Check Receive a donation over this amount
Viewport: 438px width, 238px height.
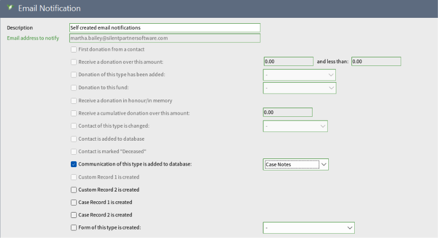click(74, 62)
